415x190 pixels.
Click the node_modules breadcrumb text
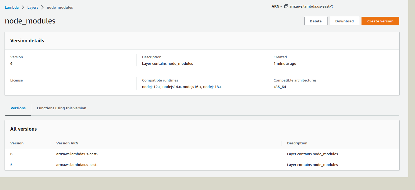60,7
